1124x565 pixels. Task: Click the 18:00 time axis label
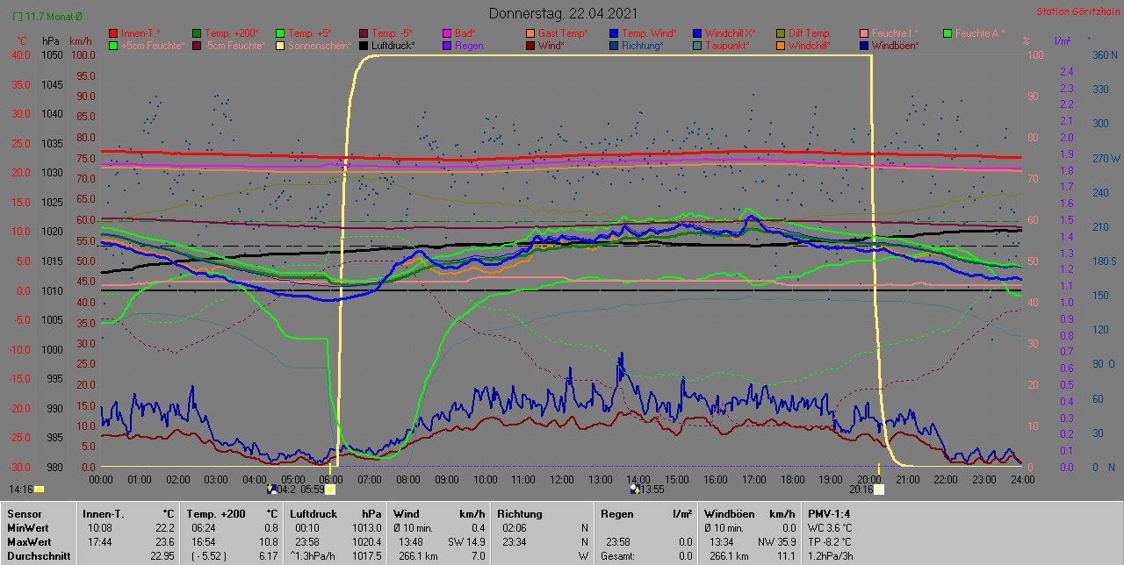point(792,480)
